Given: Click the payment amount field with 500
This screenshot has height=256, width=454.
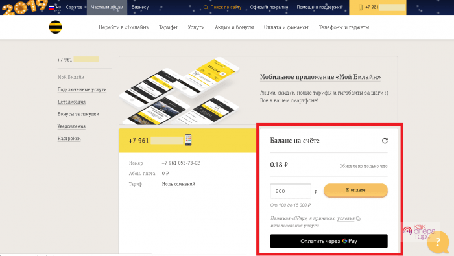Looking at the screenshot, I should [291, 191].
